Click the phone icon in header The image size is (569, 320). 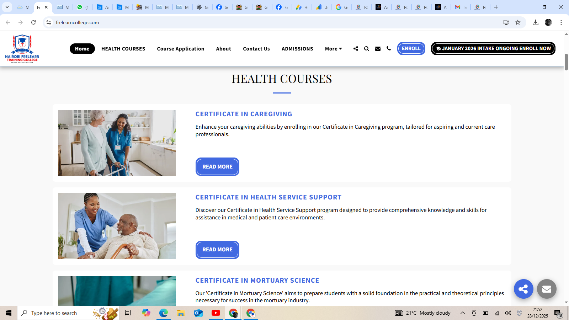tap(389, 49)
